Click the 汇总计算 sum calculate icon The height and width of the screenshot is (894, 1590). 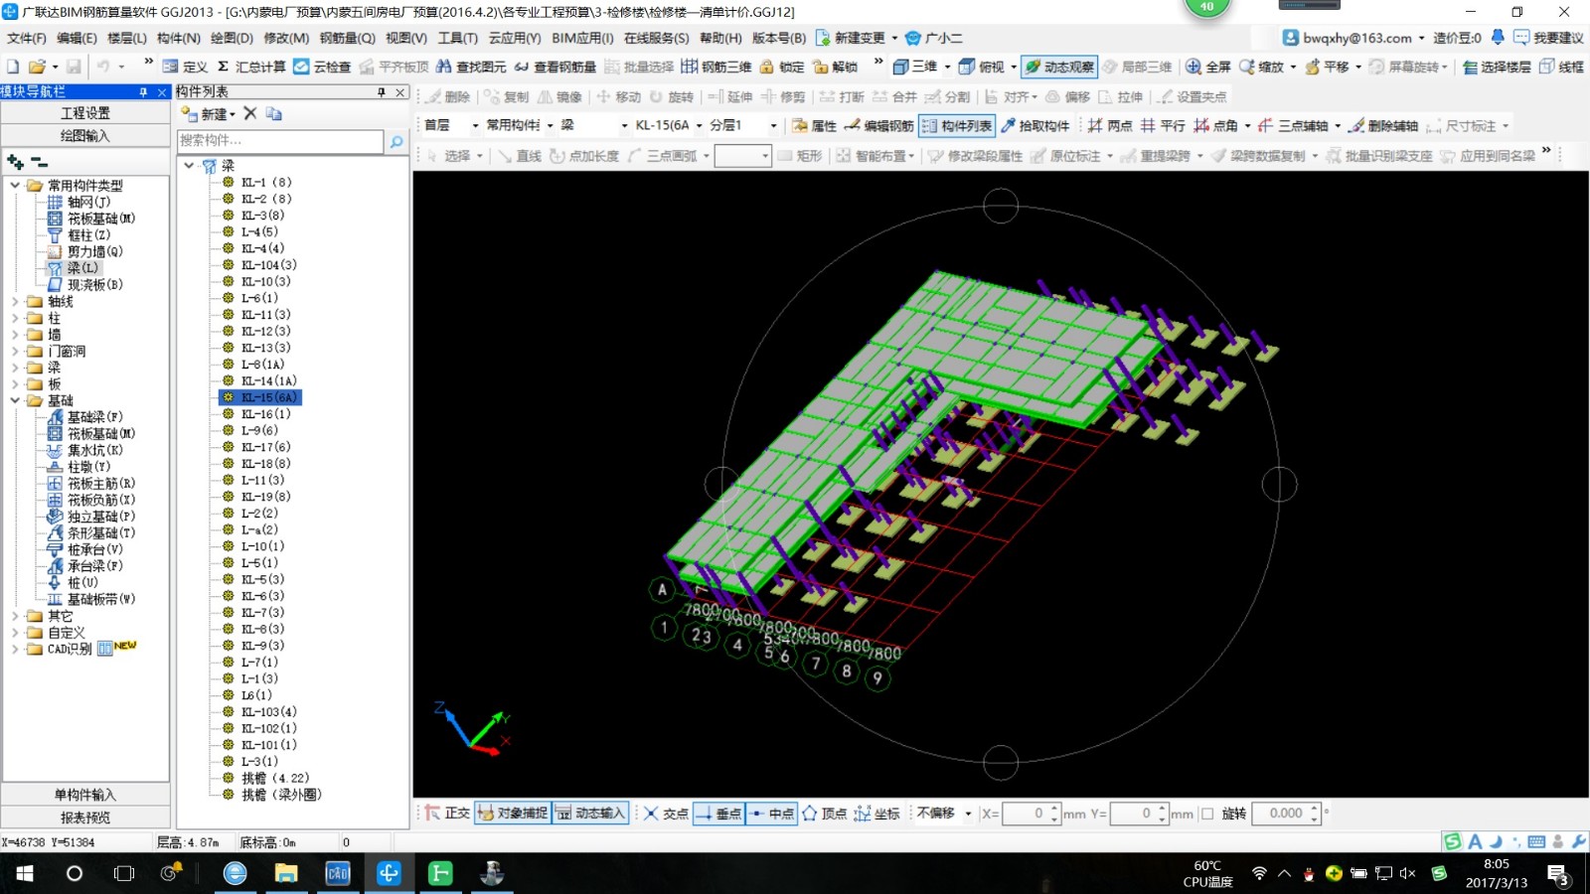click(250, 67)
